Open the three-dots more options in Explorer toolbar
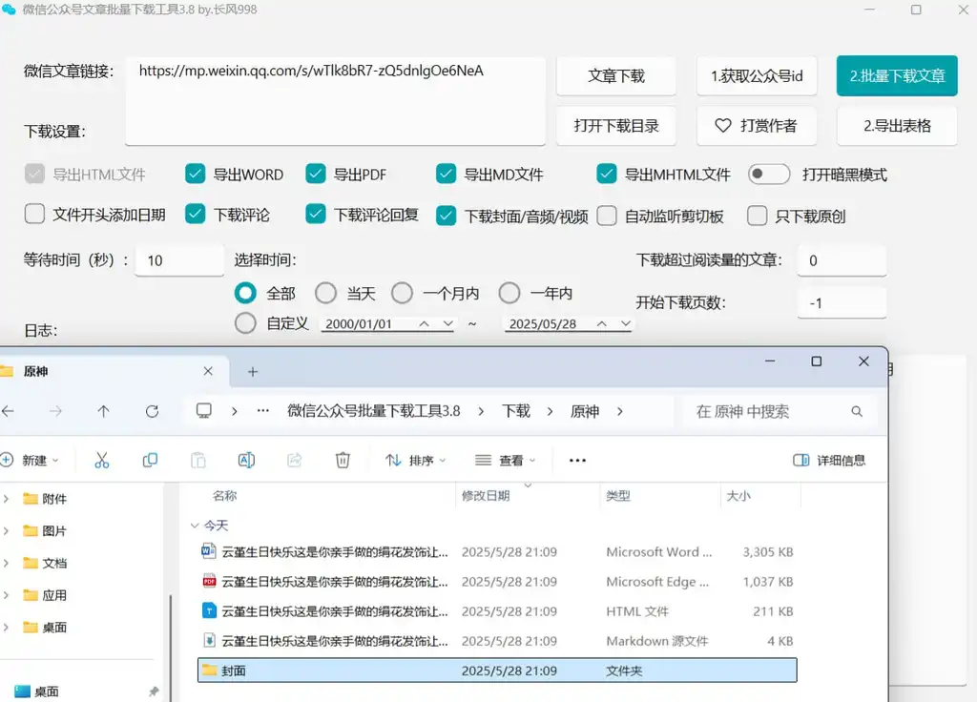977x702 pixels. pyautogui.click(x=577, y=461)
